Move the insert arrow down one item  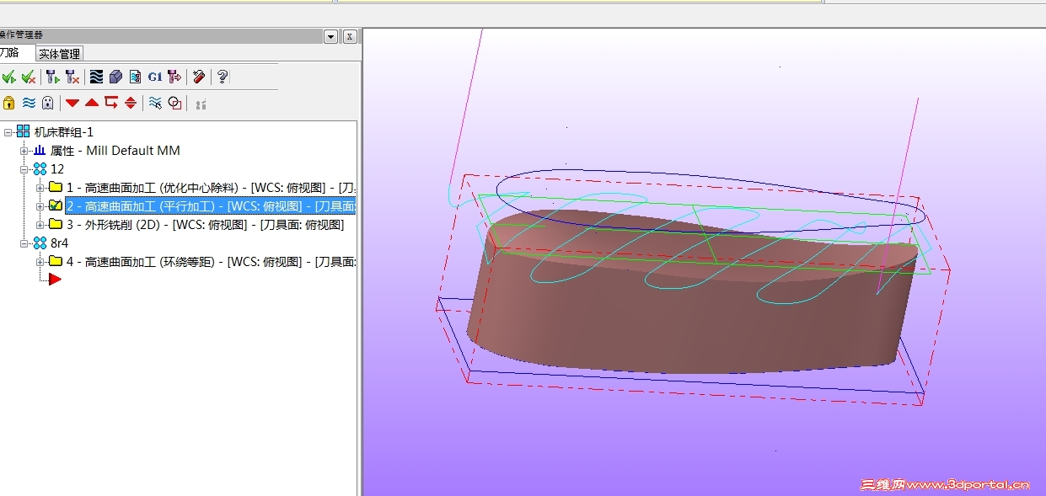click(72, 103)
